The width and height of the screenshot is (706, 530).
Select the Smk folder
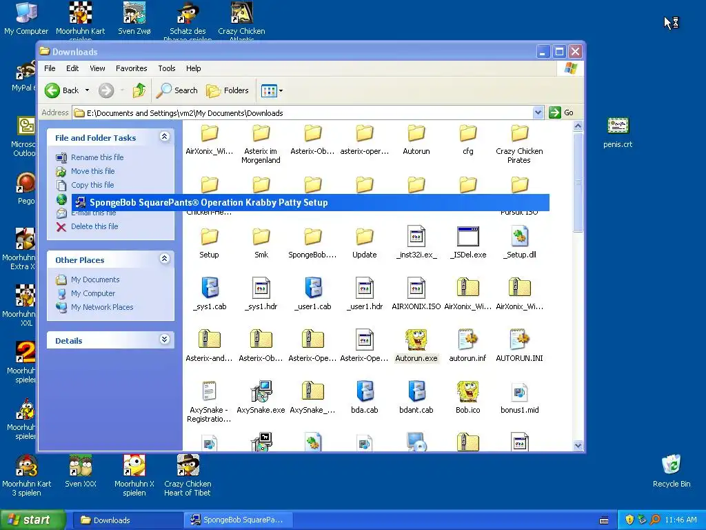coord(261,244)
